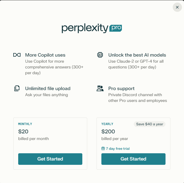The image size is (184, 183).
Task: Get started with the Monthly plan
Action: (50, 159)
